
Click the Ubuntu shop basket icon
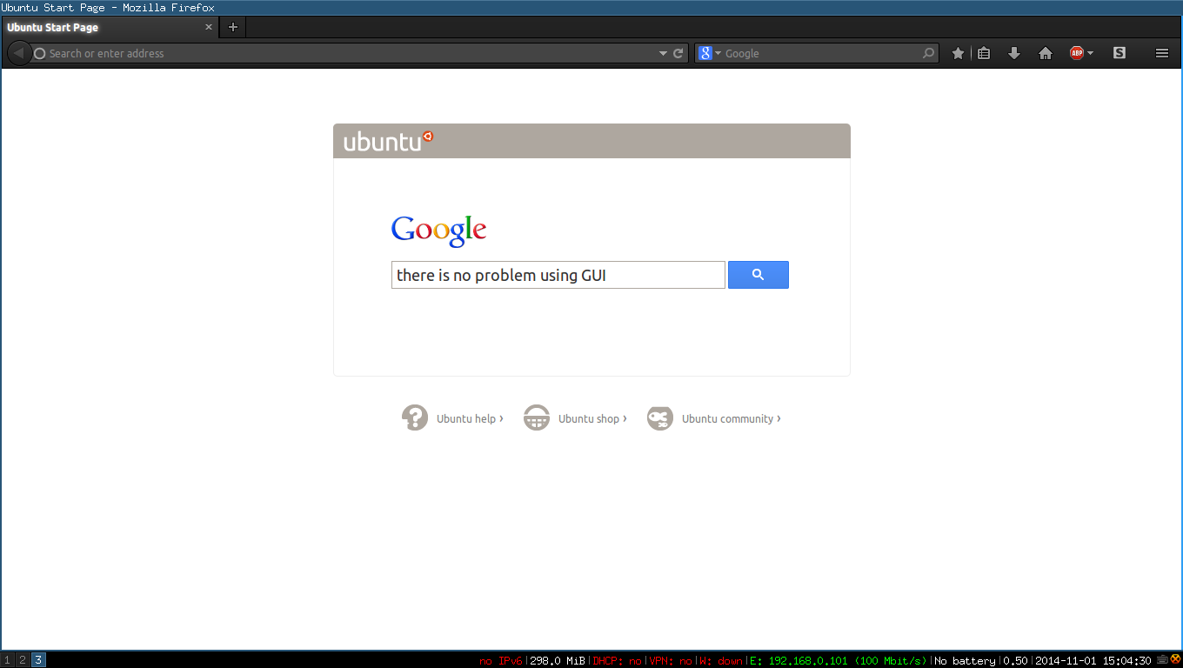(x=537, y=418)
